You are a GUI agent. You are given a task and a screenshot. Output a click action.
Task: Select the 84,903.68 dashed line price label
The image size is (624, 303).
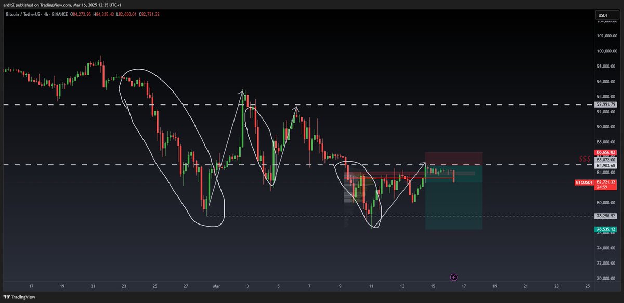coord(606,165)
